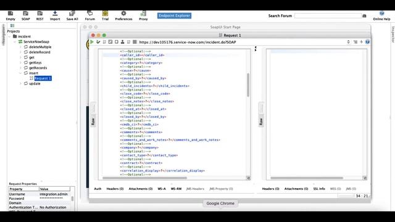This screenshot has width=395, height=222.
Task: Open response Attachments (0) tab
Action: click(x=296, y=189)
